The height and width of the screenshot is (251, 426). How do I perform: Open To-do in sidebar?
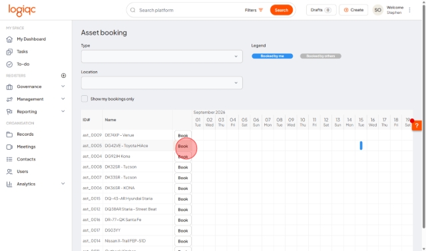tap(23, 64)
